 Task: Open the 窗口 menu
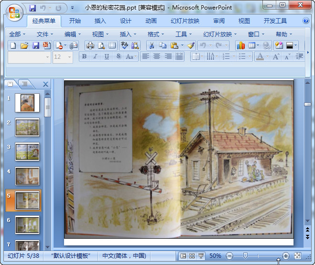pyautogui.click(x=256, y=34)
